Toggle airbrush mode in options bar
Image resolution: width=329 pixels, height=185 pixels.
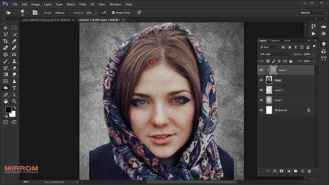[x=104, y=13]
